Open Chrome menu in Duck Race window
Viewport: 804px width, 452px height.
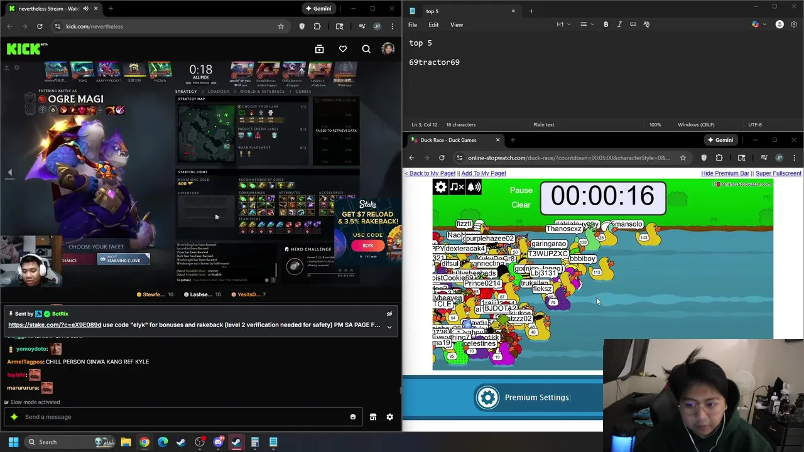click(795, 158)
